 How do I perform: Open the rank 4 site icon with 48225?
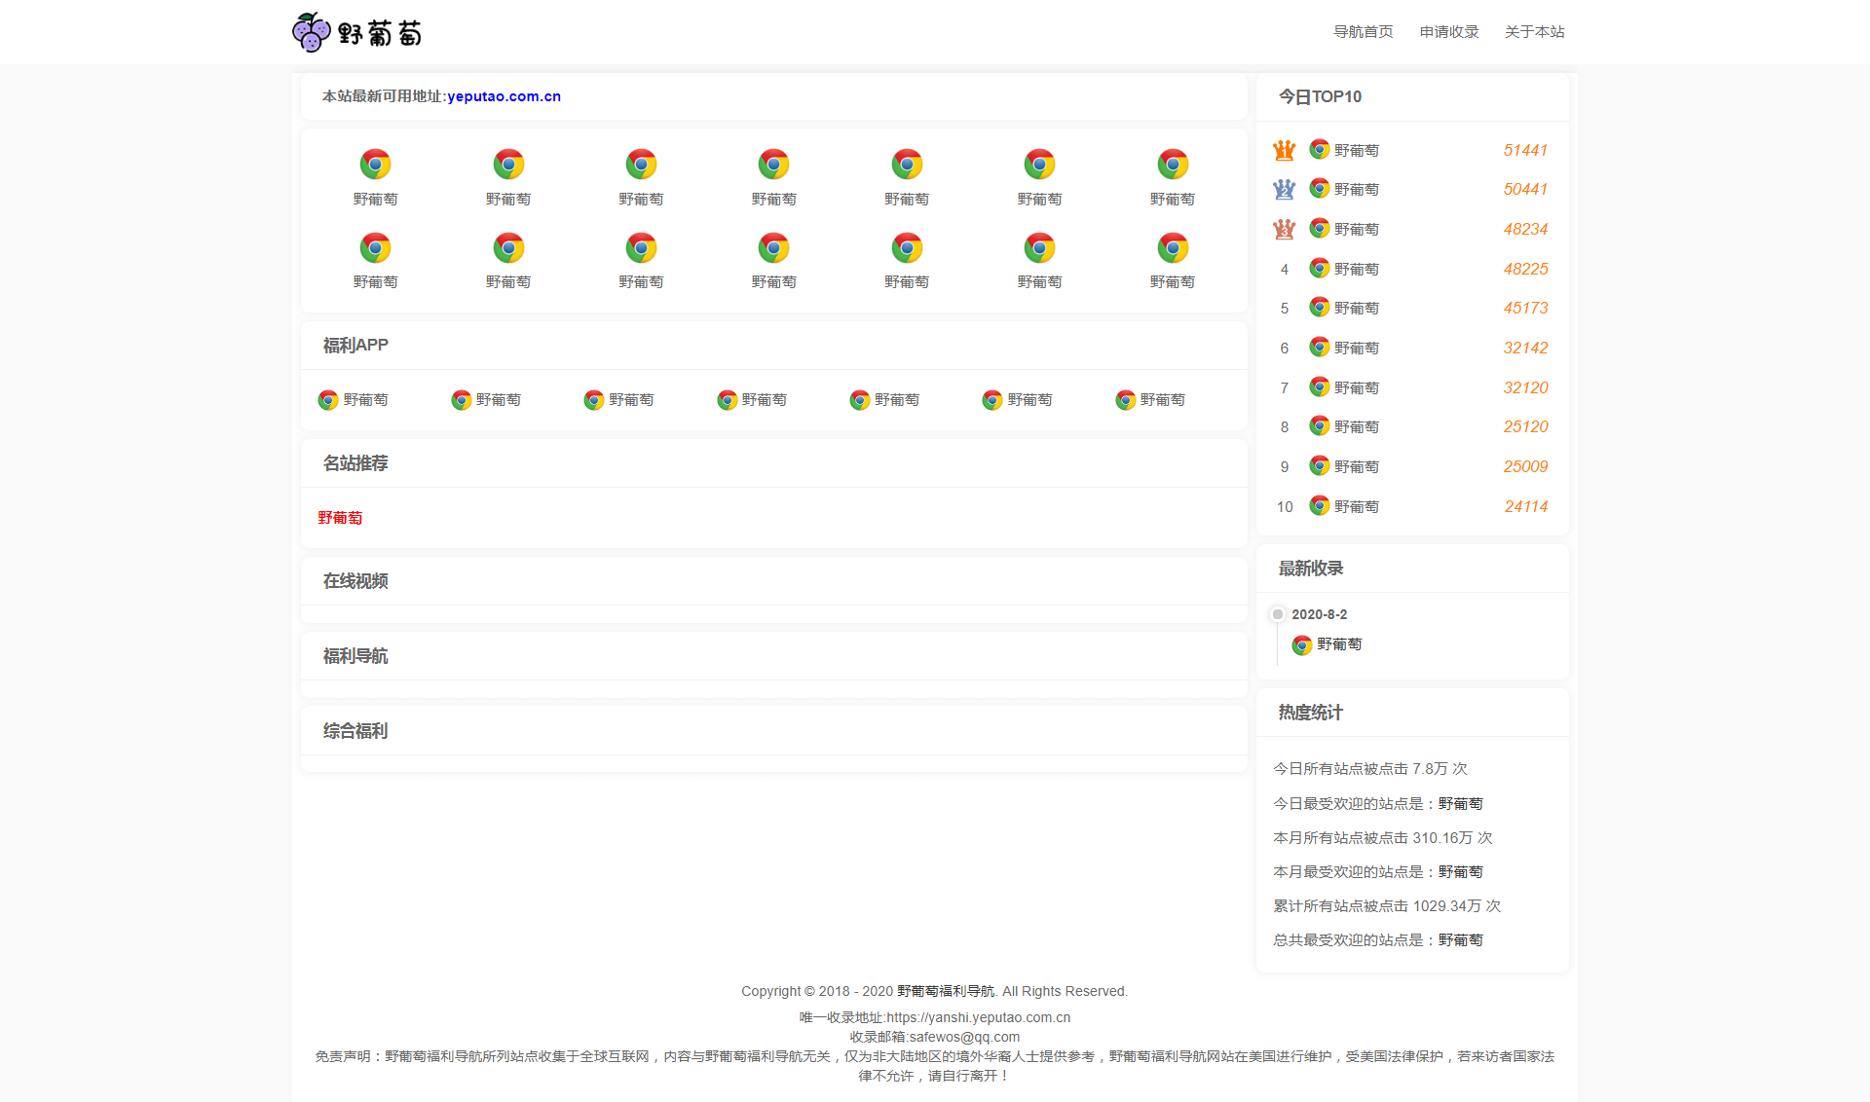1320,268
